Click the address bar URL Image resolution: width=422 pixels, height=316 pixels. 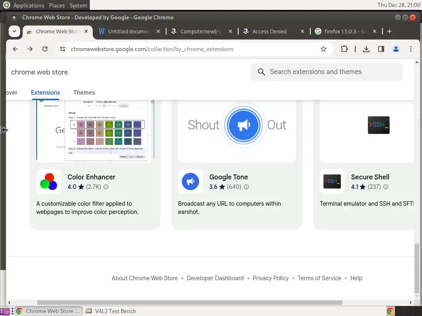coord(152,49)
